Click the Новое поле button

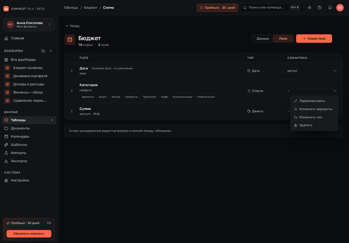pos(314,39)
